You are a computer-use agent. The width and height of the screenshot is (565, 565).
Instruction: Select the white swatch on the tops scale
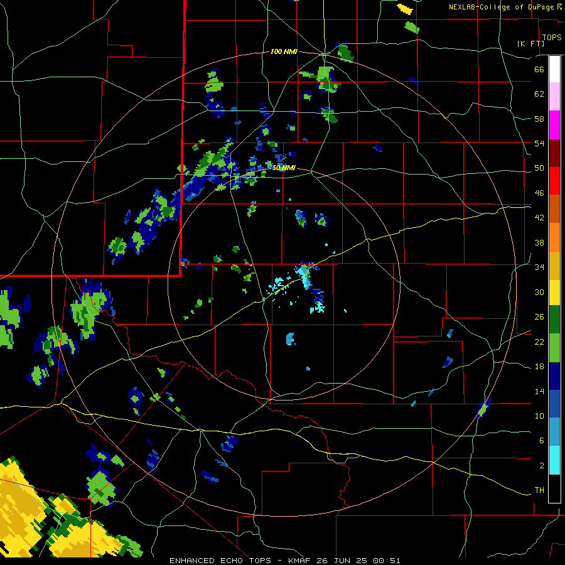click(x=554, y=69)
